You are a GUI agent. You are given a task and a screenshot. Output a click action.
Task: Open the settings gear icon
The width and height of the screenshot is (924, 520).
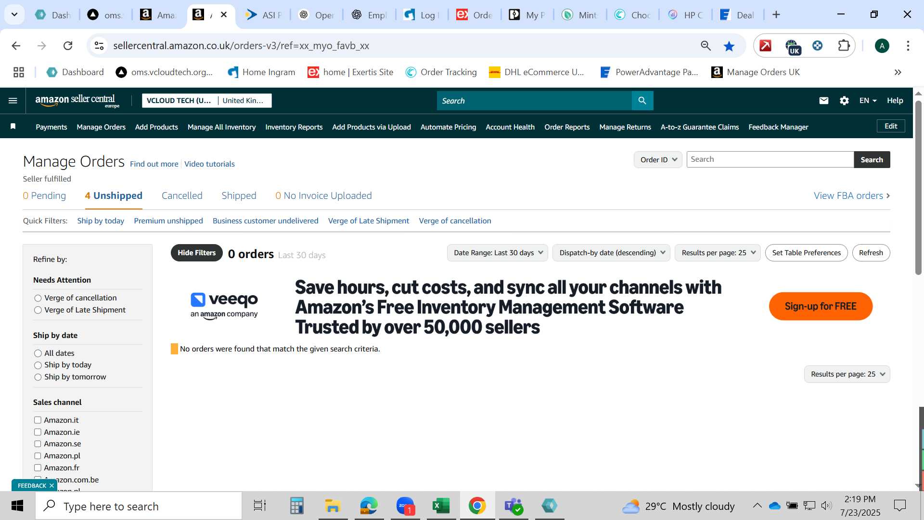tap(844, 101)
